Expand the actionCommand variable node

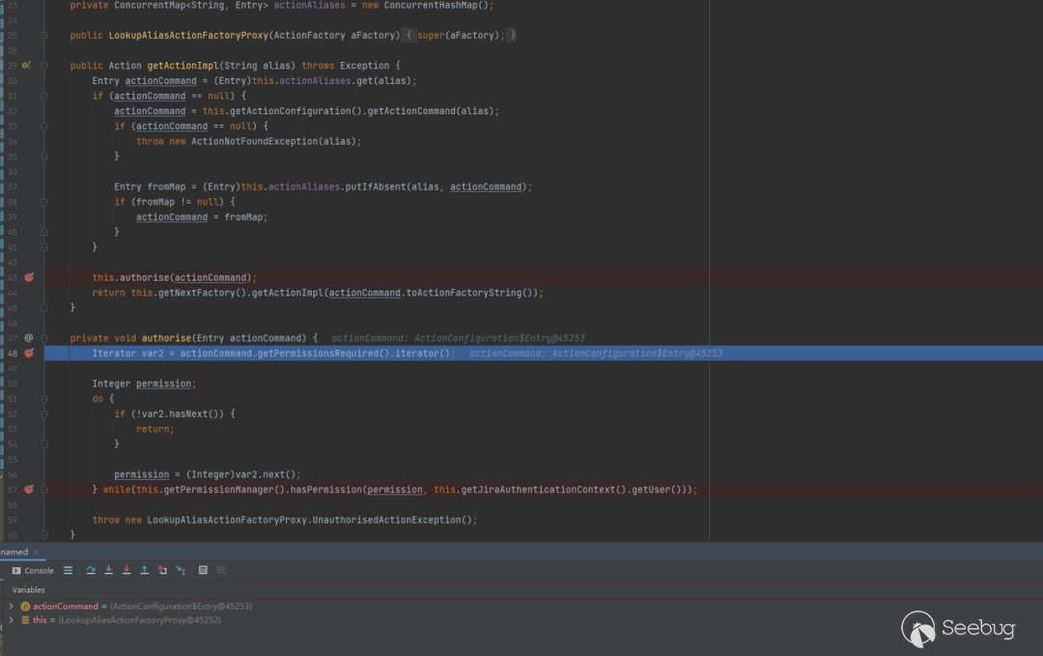point(11,606)
